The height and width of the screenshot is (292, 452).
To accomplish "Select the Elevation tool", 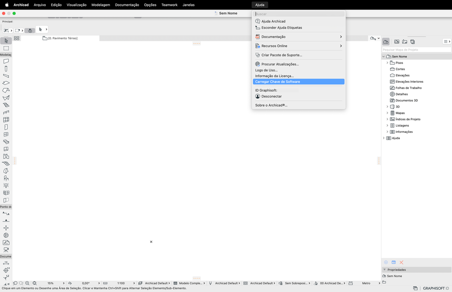I will [x=6, y=221].
